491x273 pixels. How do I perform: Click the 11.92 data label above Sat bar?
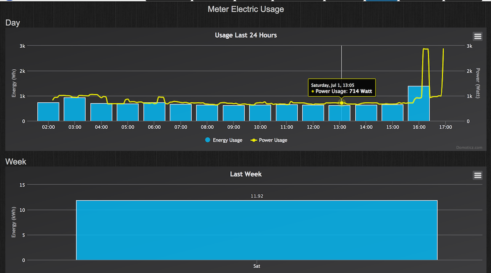pos(257,196)
